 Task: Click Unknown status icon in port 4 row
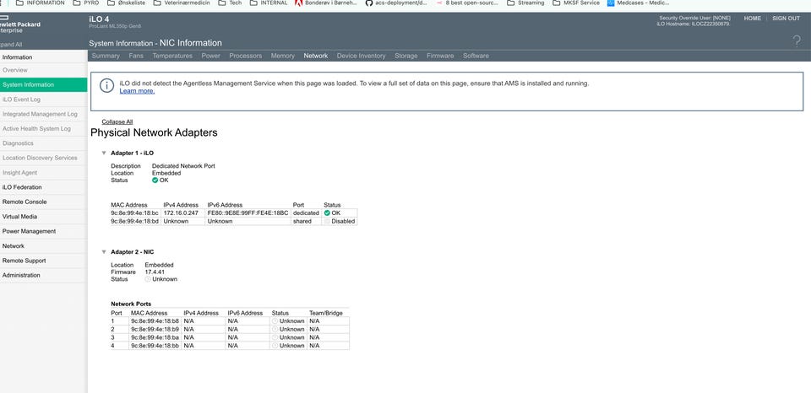click(x=275, y=346)
